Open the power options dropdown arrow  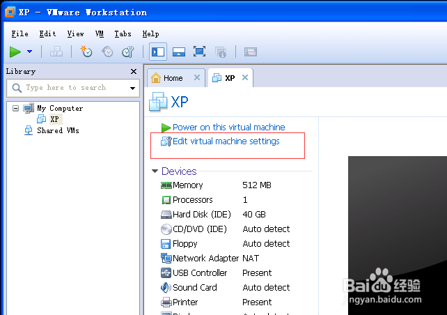[29, 52]
